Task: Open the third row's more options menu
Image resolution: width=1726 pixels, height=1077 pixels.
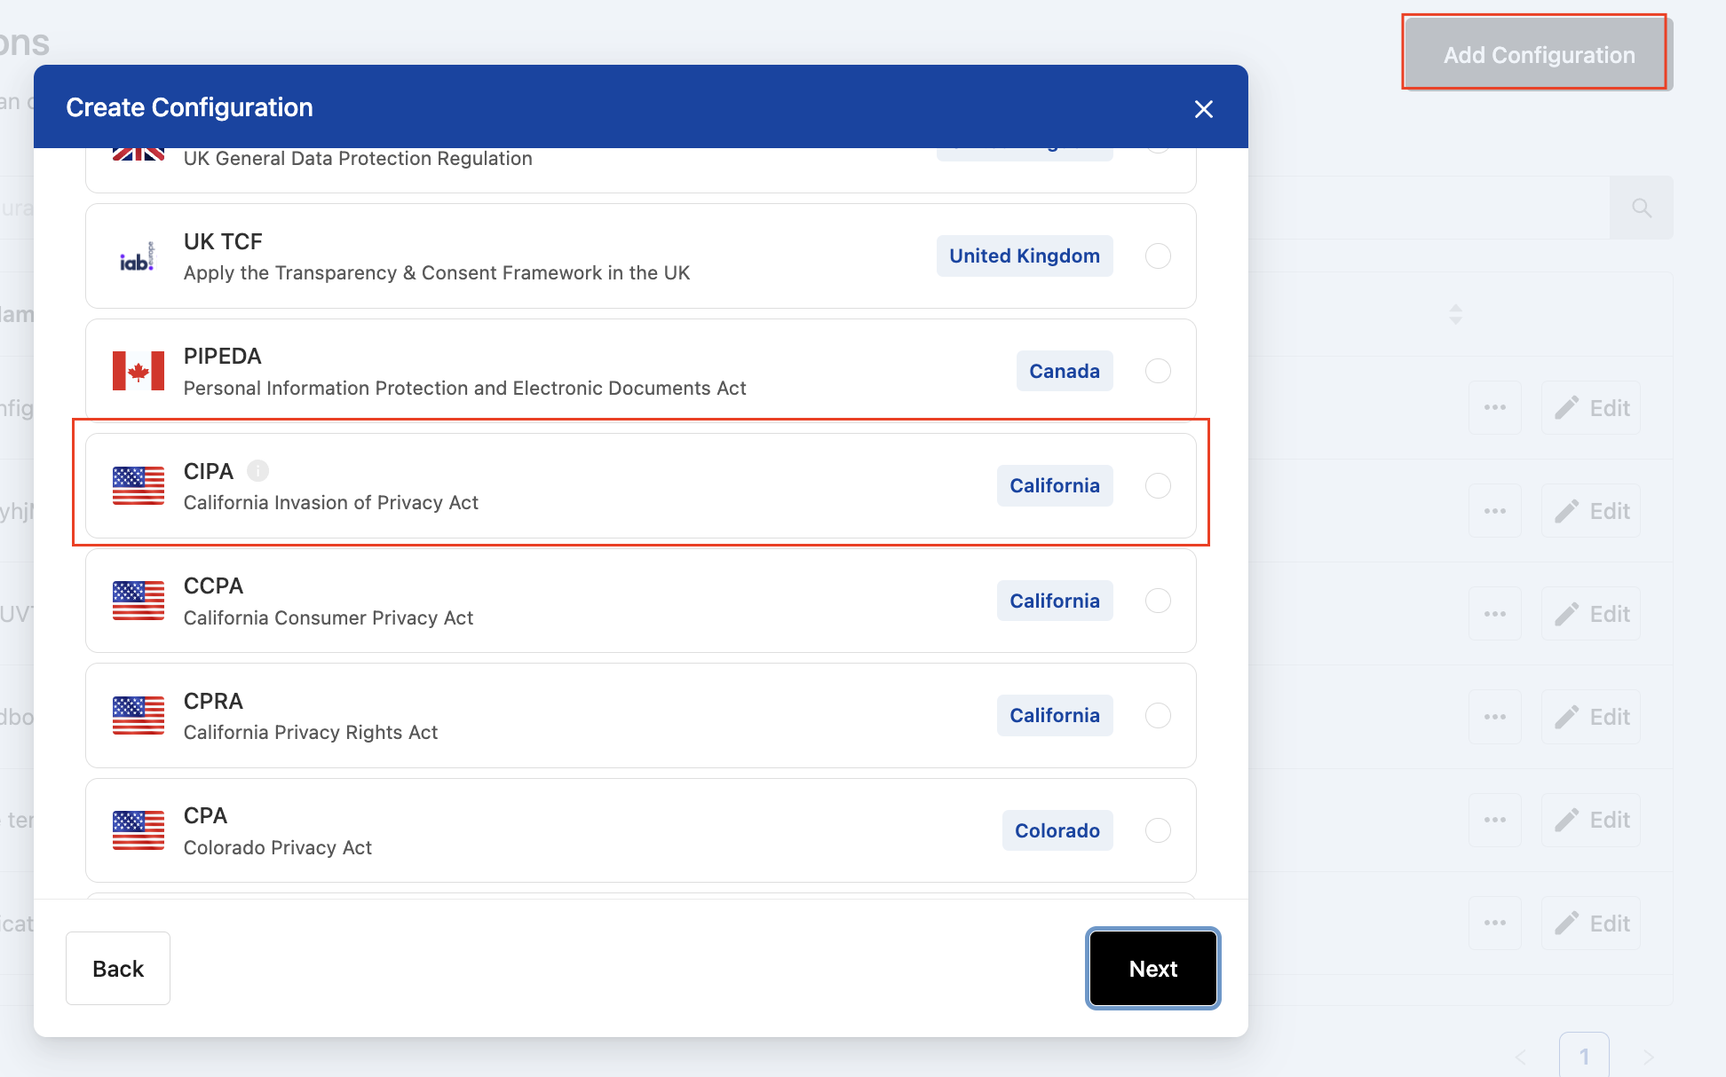Action: click(x=1495, y=614)
